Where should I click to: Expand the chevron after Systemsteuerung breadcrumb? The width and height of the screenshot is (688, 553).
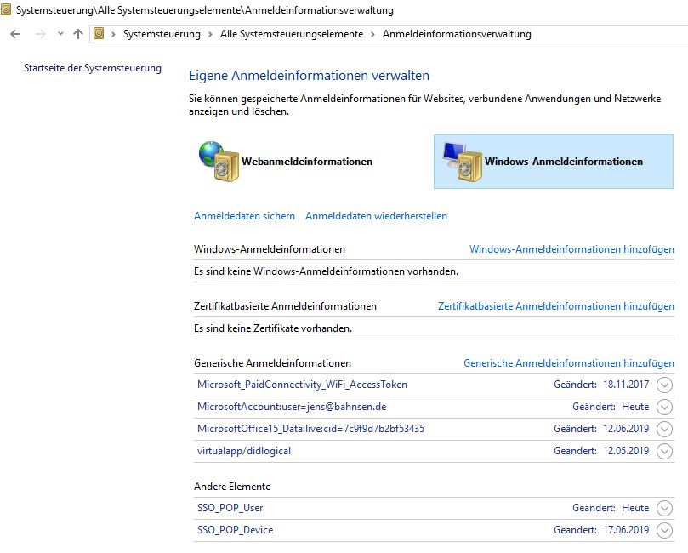point(210,34)
